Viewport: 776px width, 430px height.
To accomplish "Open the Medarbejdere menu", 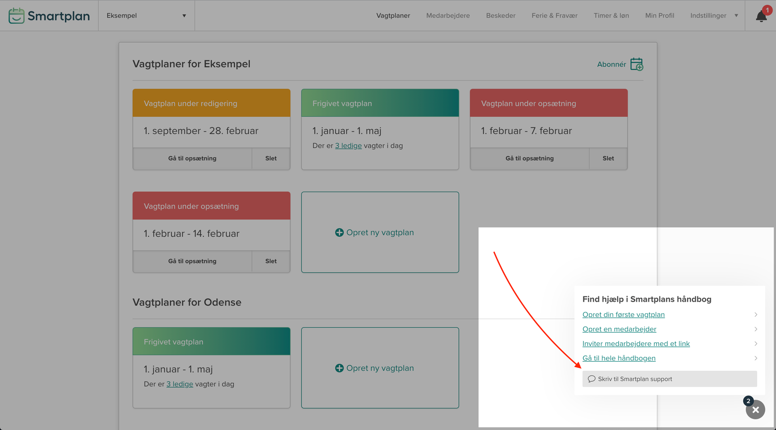I will point(448,15).
